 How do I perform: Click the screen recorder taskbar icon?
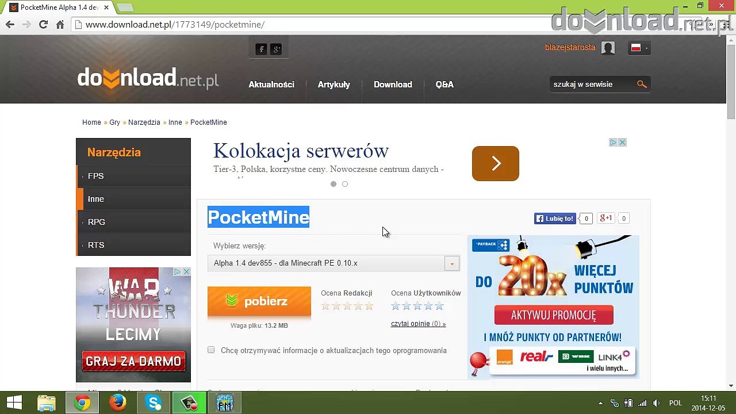pyautogui.click(x=189, y=403)
